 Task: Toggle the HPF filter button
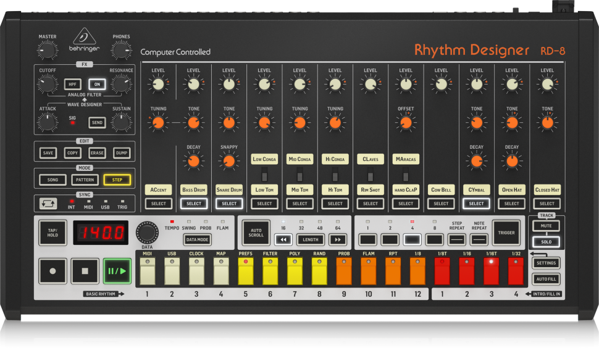click(72, 85)
